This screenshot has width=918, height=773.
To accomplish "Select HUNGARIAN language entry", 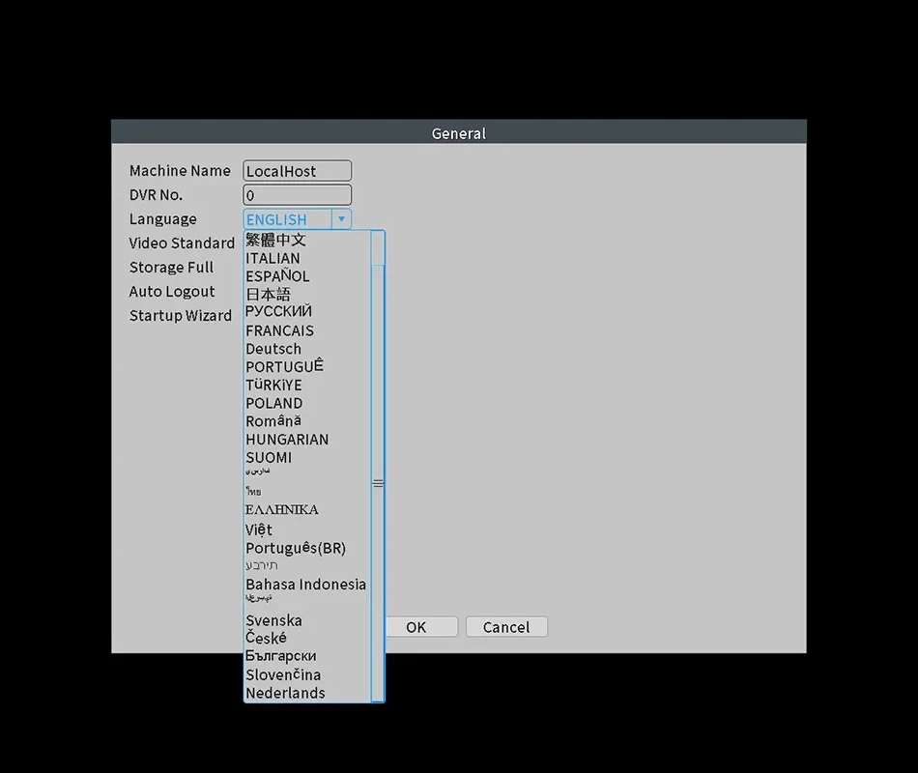I will pos(287,439).
